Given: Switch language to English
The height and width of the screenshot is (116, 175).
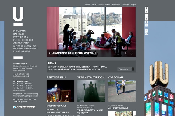Looking at the screenshot, I should click(134, 5).
